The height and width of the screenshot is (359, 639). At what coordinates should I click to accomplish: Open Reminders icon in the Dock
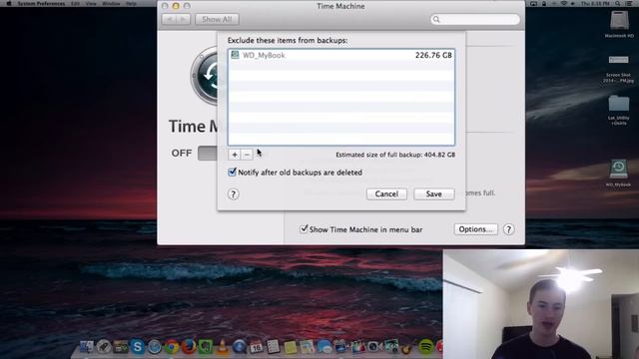pos(273,347)
